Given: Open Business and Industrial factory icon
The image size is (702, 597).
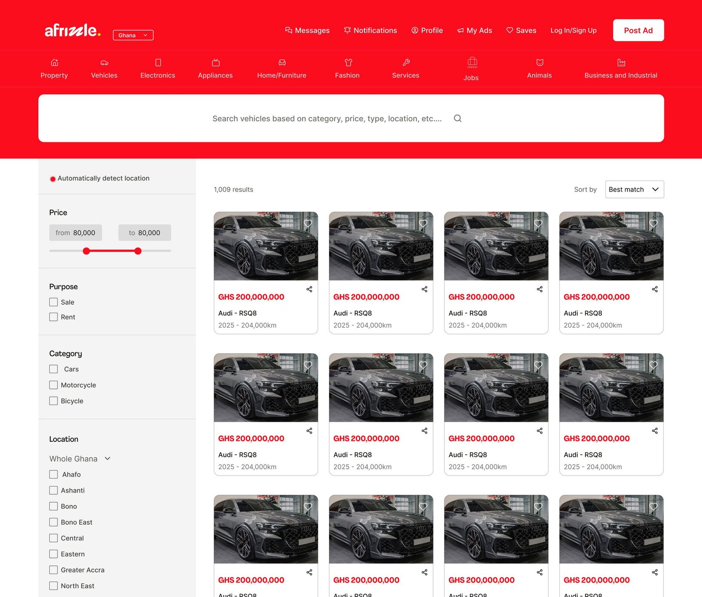Looking at the screenshot, I should tap(621, 62).
